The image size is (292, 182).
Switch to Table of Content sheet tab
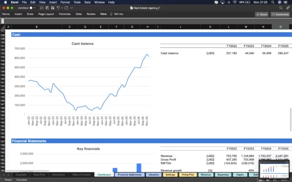pyautogui.click(x=81, y=175)
